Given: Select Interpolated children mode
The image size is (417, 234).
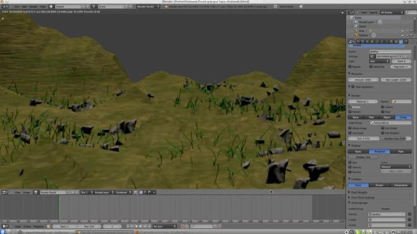Looking at the screenshot, I should coord(401,185).
